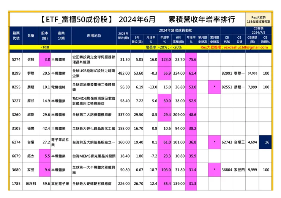Click the 209.00 cumulative revenue cell

pyautogui.click(x=178, y=115)
